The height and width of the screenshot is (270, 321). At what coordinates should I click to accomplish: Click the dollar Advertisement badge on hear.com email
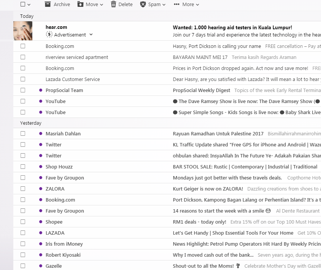click(x=49, y=34)
